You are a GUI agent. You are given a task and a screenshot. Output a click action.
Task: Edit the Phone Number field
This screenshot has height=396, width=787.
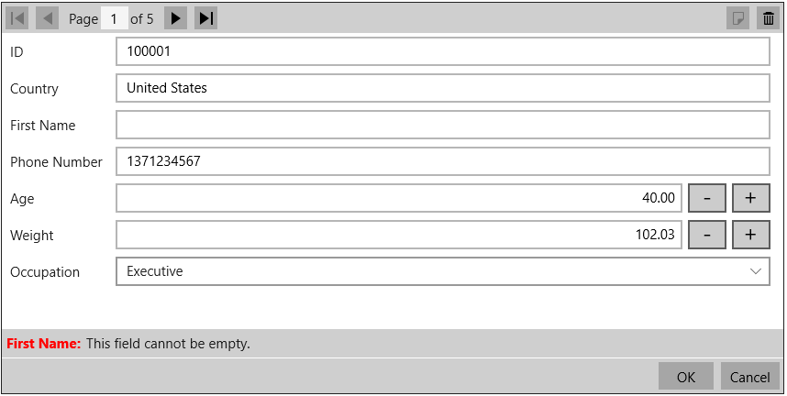(x=442, y=161)
